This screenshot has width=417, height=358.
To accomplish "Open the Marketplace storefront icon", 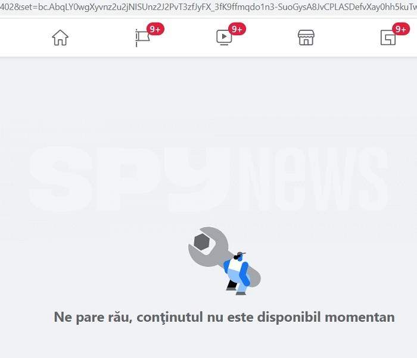I will [306, 37].
